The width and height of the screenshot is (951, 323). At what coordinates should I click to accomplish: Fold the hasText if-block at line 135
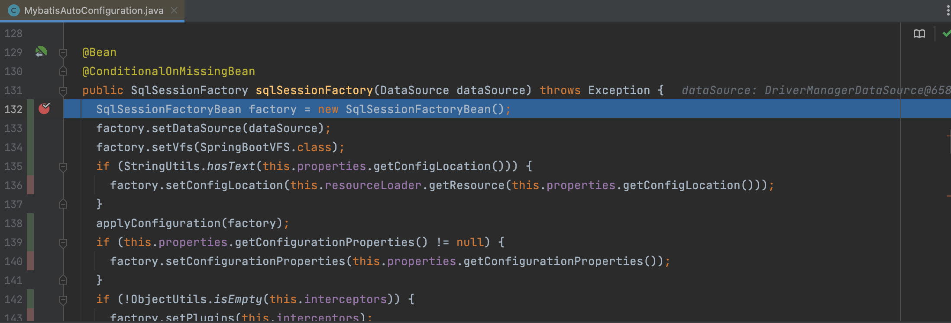tap(63, 167)
